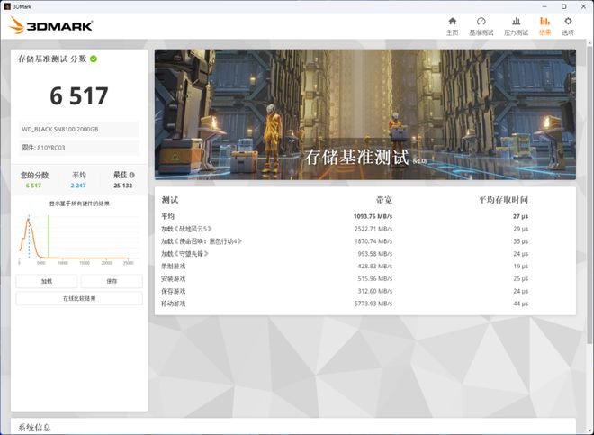Screen dimensions: 594x435
Task: Select the Results (结果) tab
Action: click(x=544, y=26)
